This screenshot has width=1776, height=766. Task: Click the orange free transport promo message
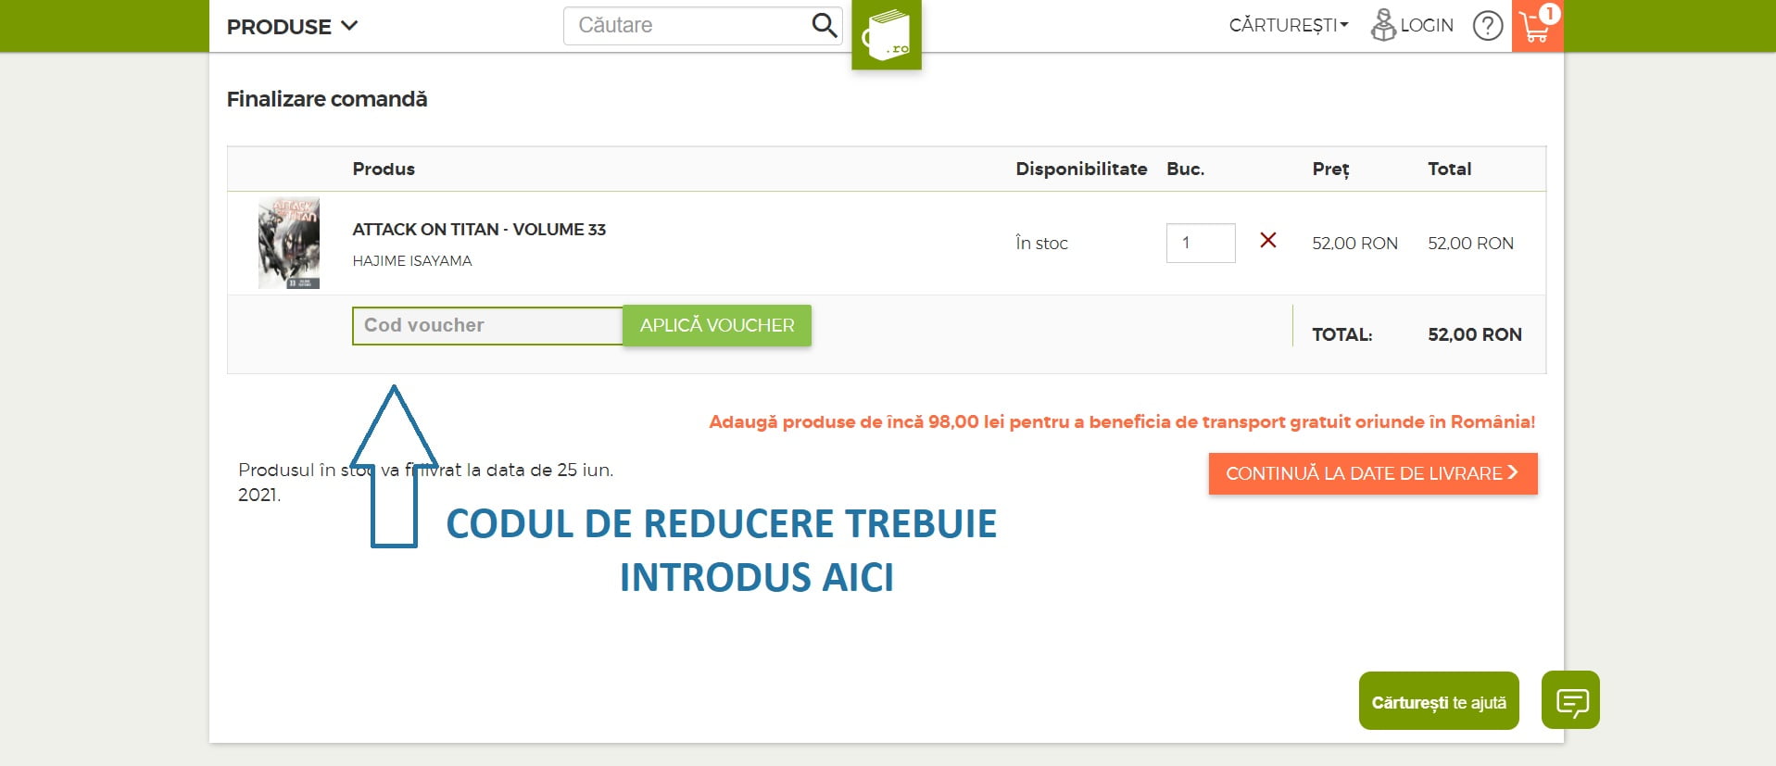pos(1121,422)
